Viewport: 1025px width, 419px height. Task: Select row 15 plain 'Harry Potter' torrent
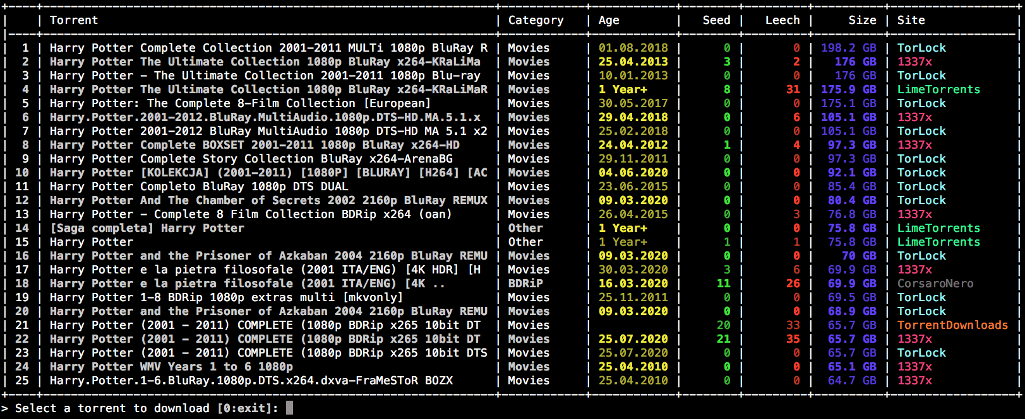[x=92, y=242]
